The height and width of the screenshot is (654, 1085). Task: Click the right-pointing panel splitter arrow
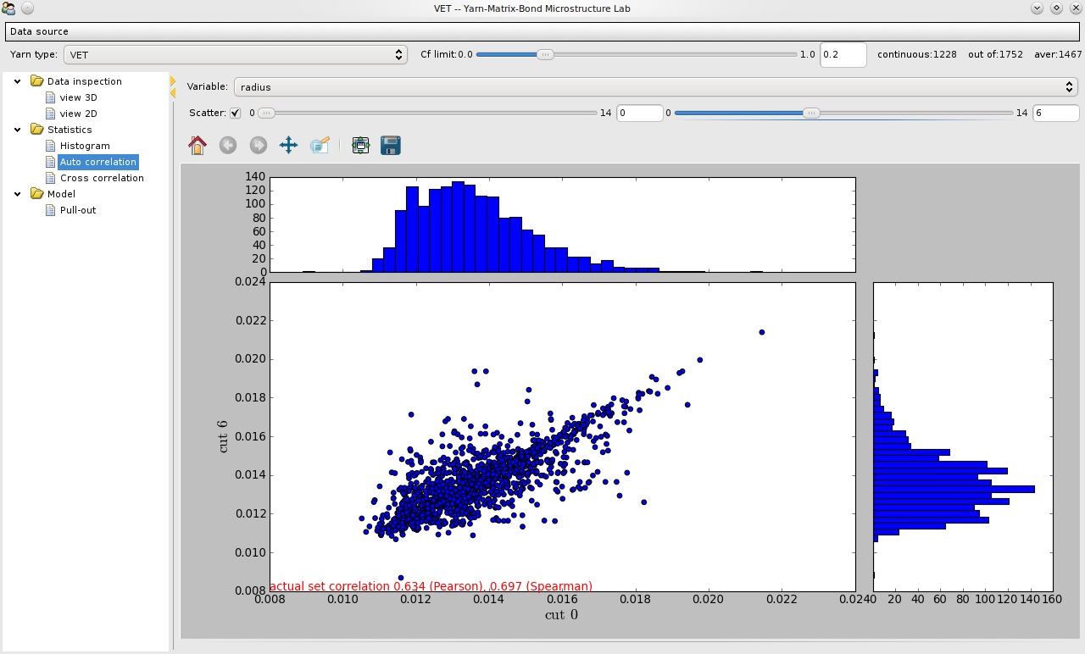[173, 81]
